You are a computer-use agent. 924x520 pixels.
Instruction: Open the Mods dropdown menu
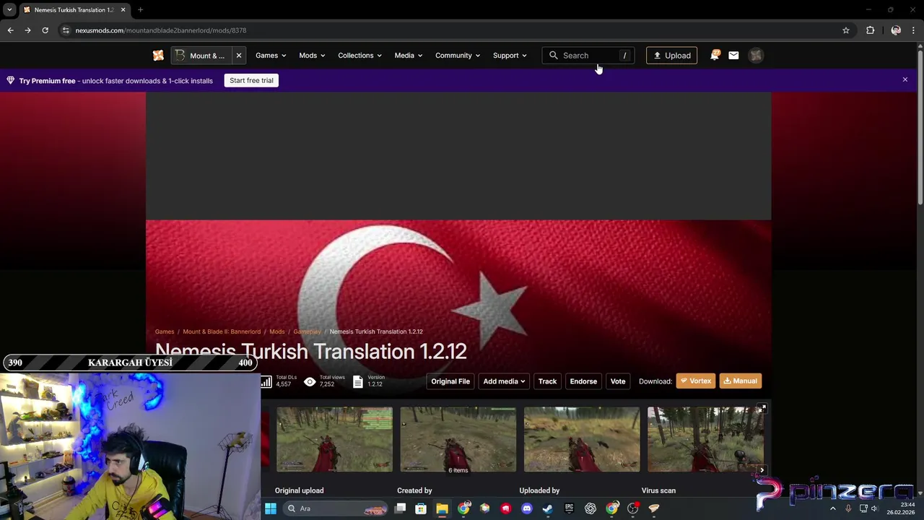(312, 56)
